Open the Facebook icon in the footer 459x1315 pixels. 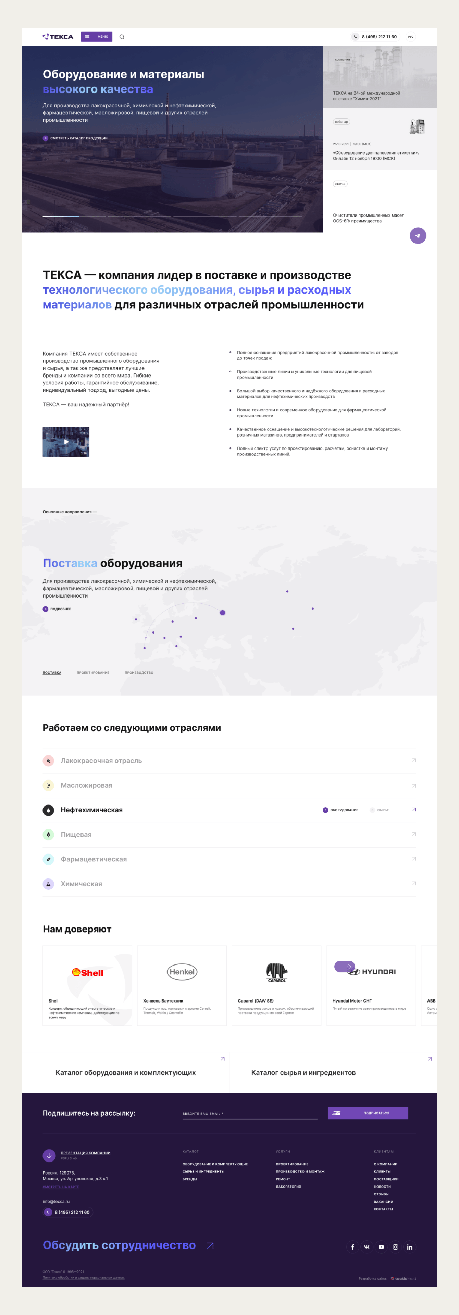pyautogui.click(x=352, y=1246)
